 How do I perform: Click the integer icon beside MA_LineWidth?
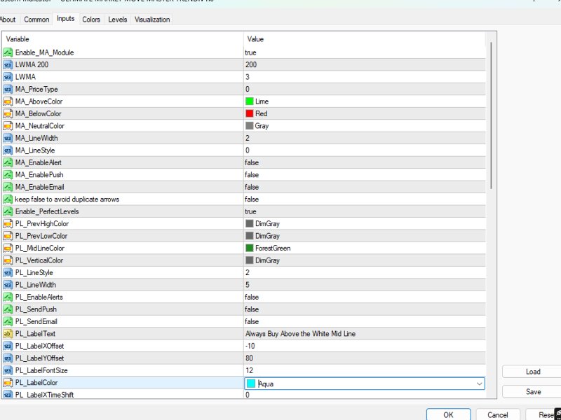[x=8, y=138]
